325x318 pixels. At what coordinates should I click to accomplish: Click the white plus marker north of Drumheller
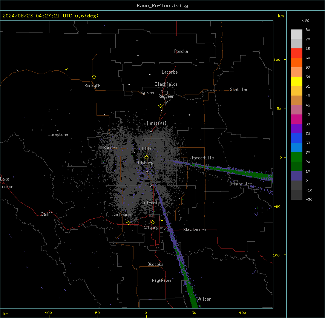[231, 142]
